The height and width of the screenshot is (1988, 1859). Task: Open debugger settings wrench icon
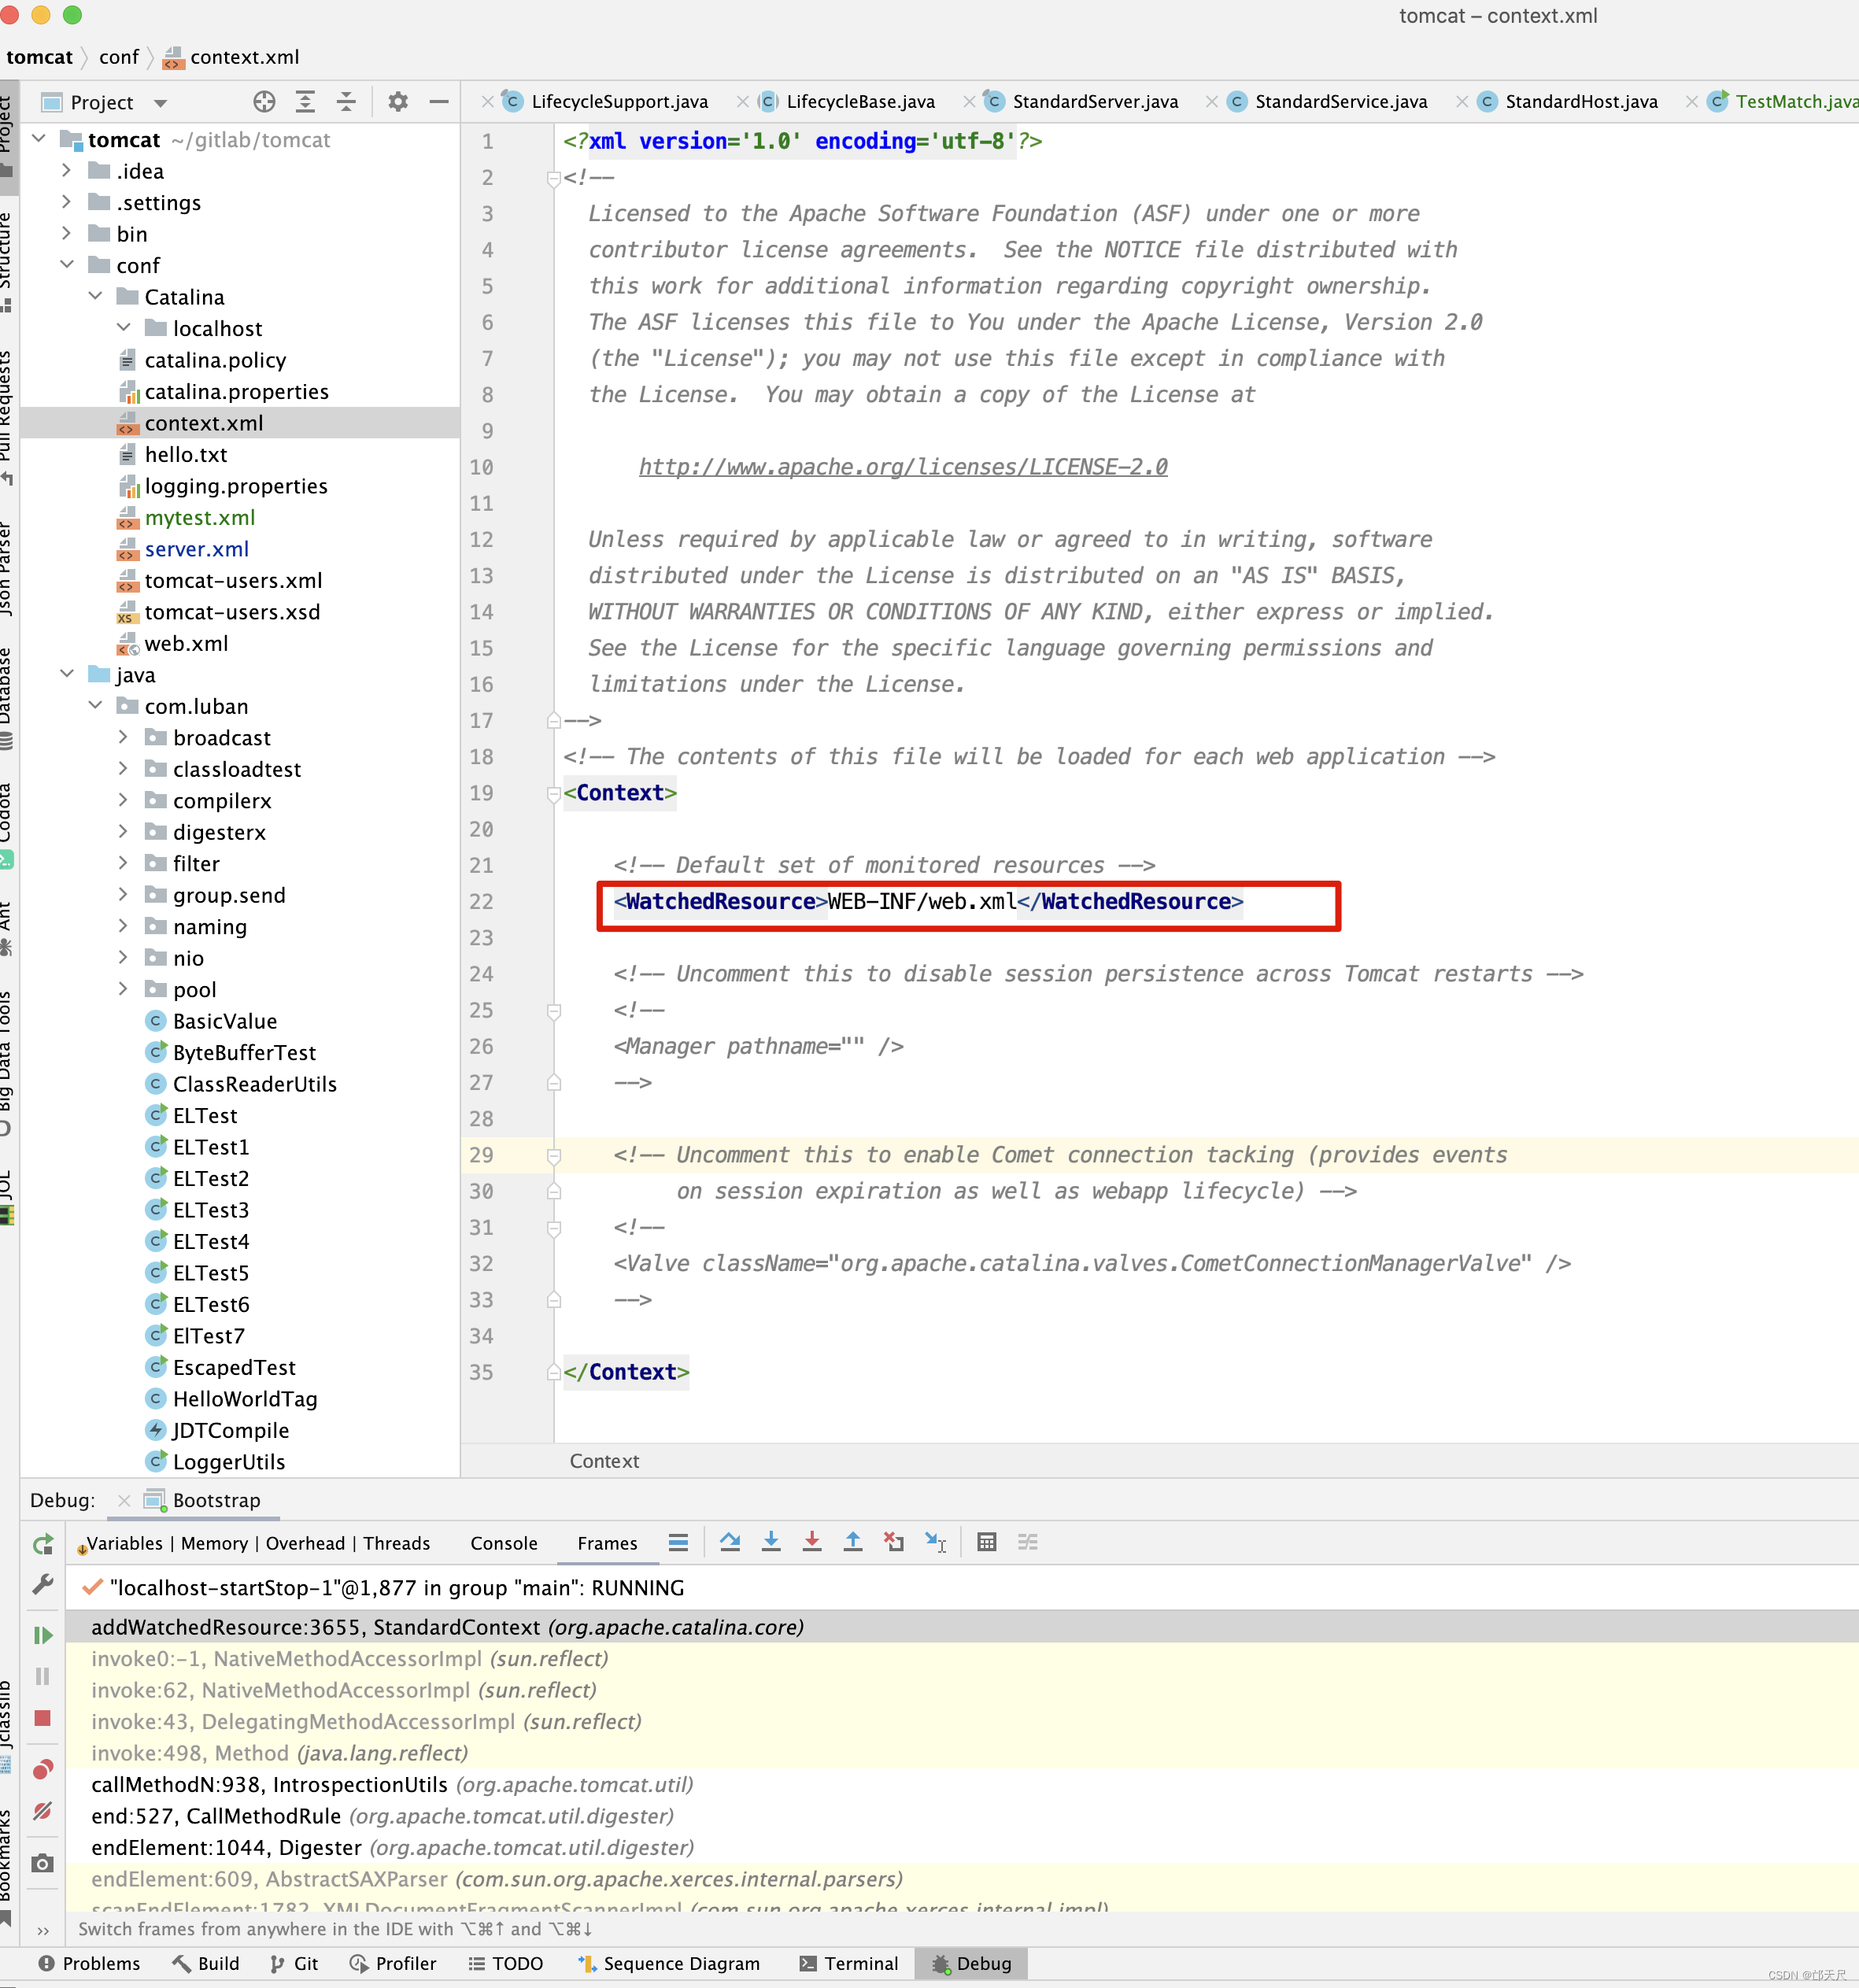(43, 1584)
